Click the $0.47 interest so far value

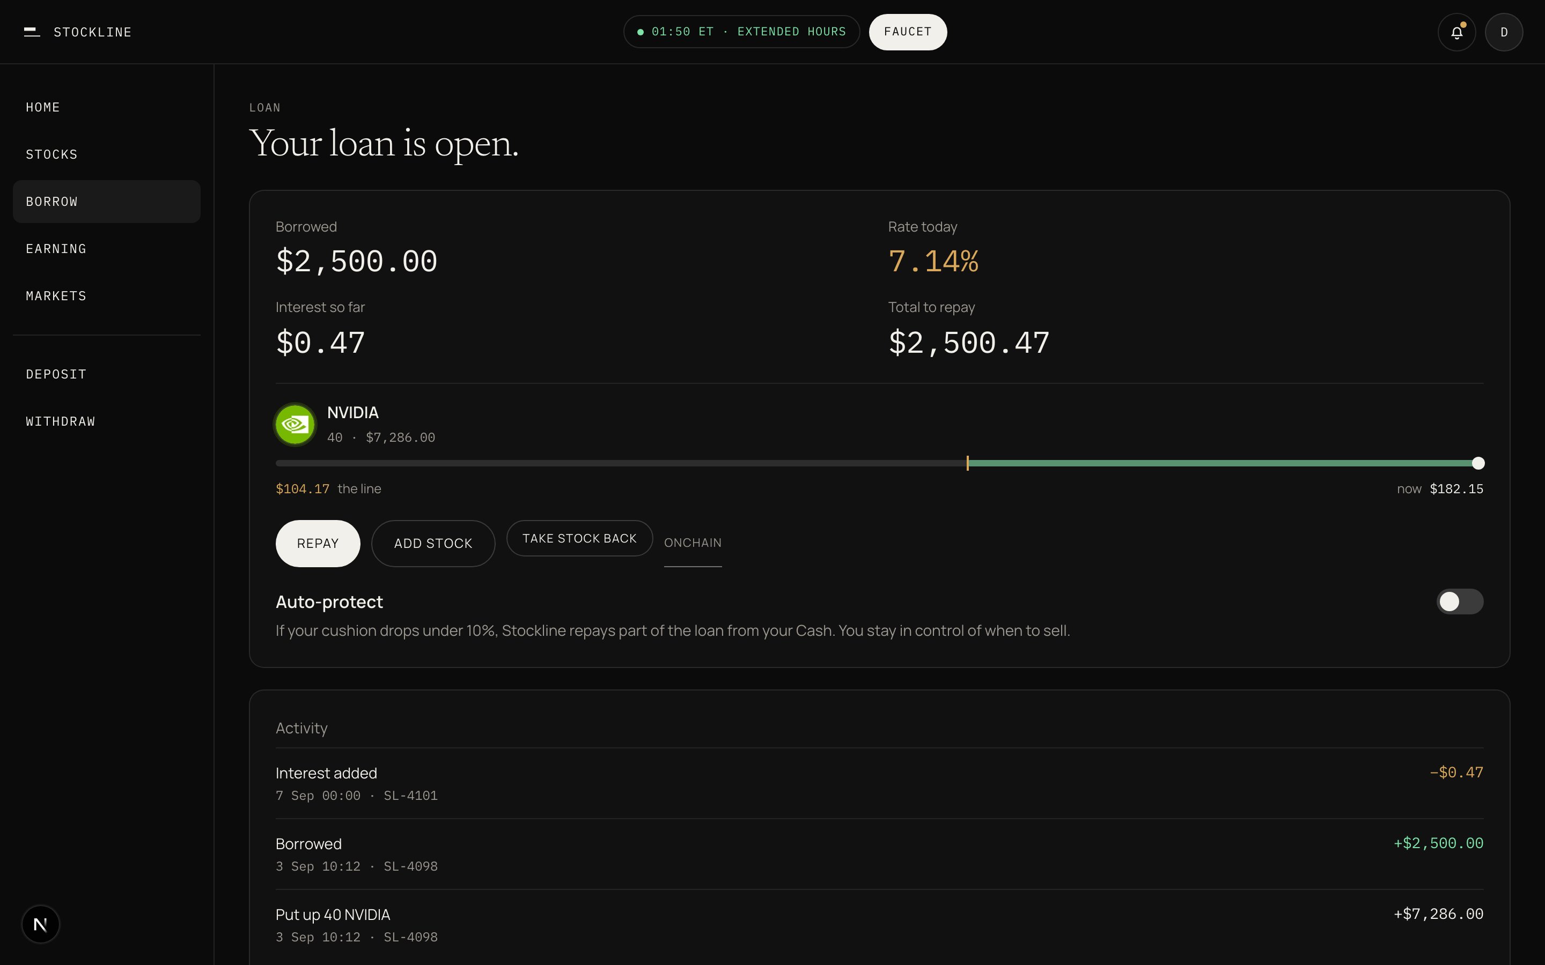(x=320, y=343)
